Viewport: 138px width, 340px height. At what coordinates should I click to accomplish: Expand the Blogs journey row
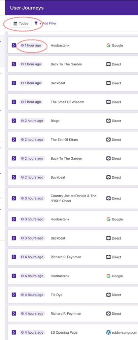pos(14,121)
